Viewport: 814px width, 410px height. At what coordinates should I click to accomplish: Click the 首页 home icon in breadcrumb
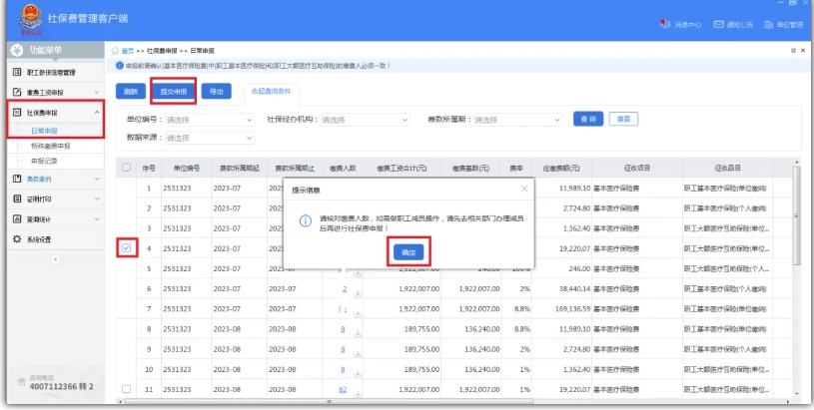[x=117, y=49]
